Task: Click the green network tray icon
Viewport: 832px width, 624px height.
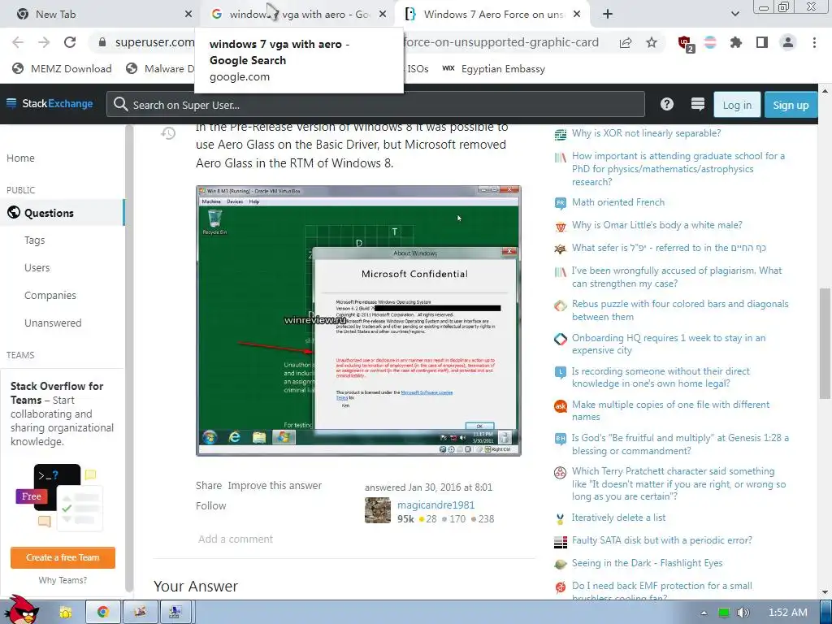Action: pos(723,613)
